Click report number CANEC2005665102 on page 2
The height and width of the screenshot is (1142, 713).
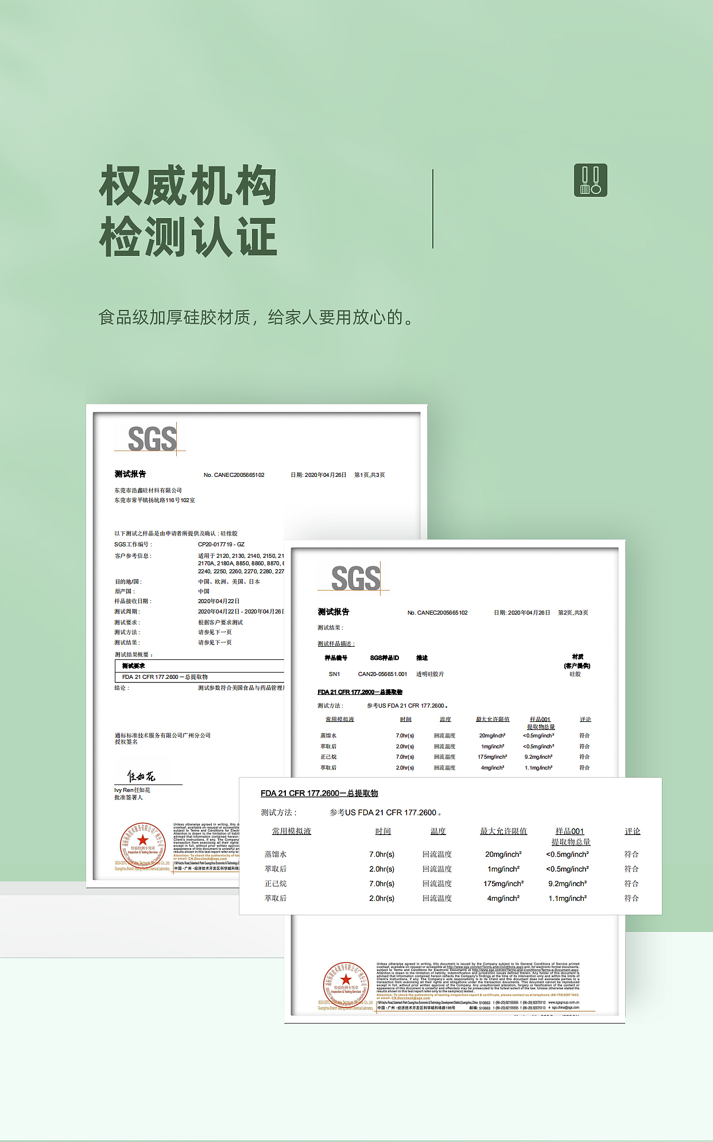click(x=443, y=613)
